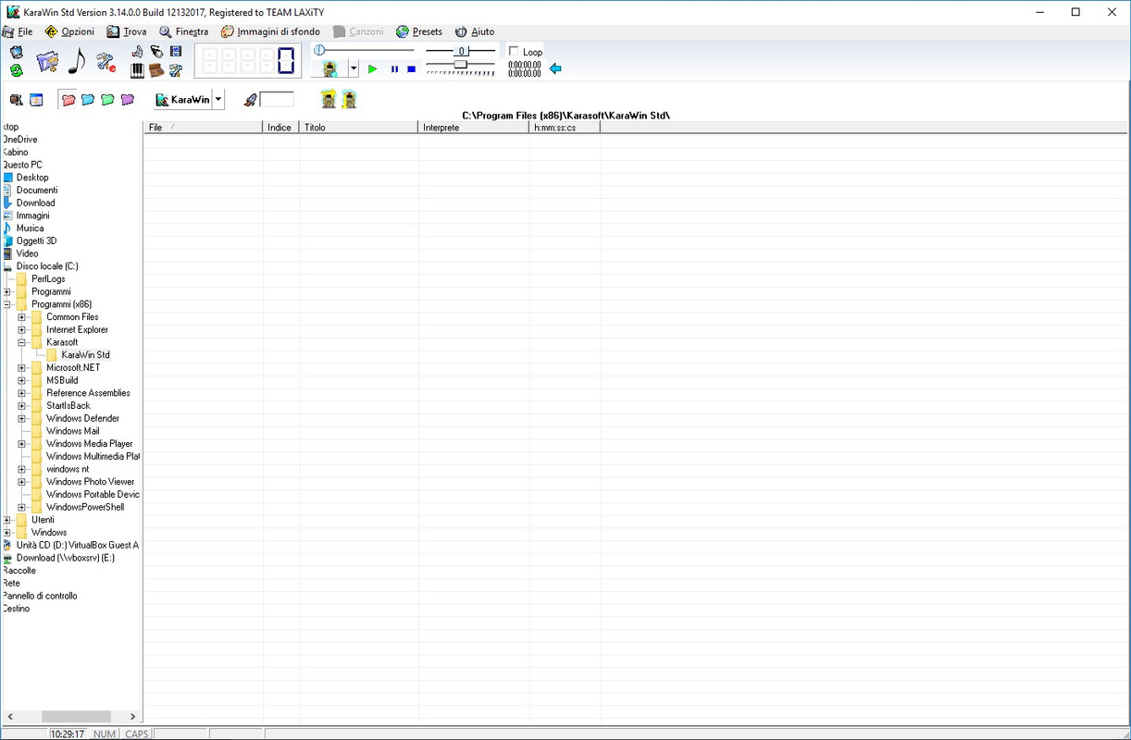This screenshot has height=740, width=1131.
Task: Open the Trova menu
Action: click(x=127, y=31)
